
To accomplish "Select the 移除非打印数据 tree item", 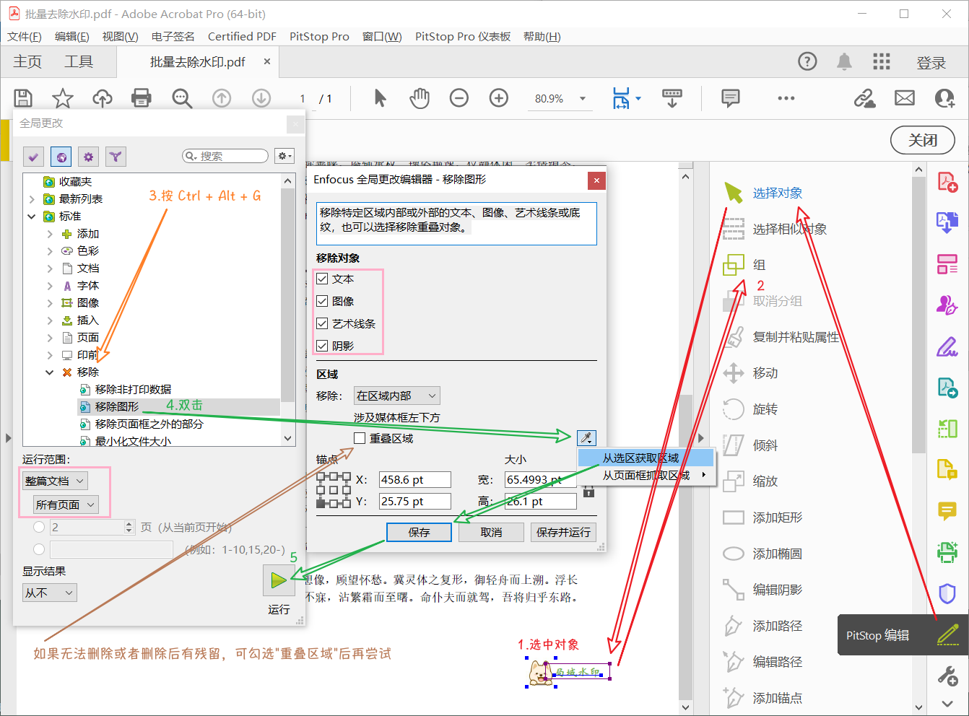I will click(134, 390).
